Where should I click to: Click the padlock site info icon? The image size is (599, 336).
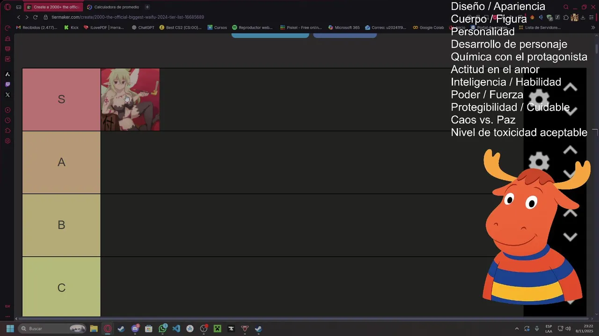tap(46, 17)
